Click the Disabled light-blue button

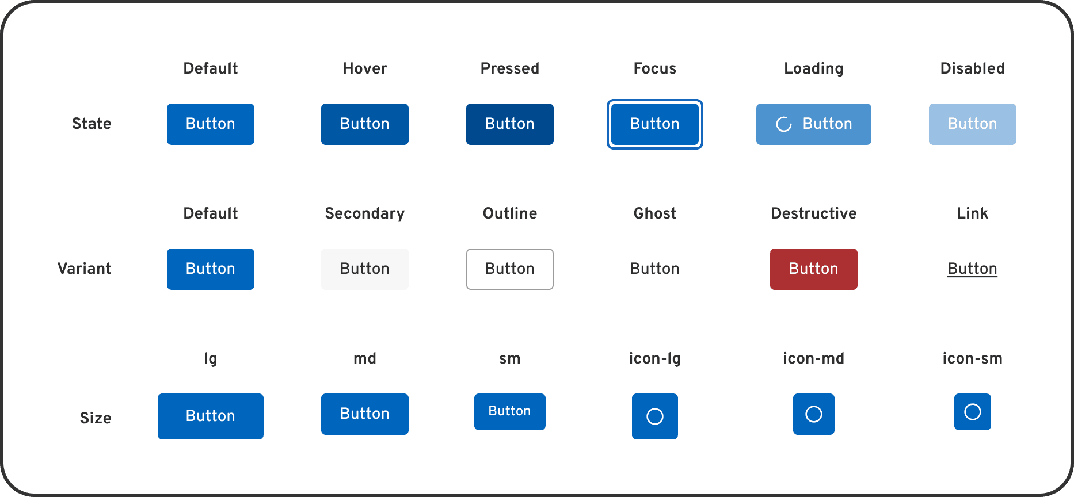pos(972,124)
